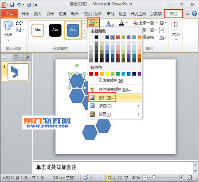Open the 审阅 tab
The width and height of the screenshot is (199, 182).
[x=110, y=14]
